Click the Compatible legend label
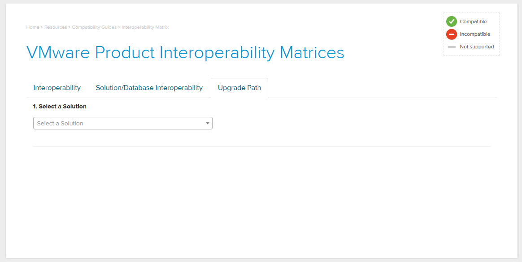 (x=474, y=21)
